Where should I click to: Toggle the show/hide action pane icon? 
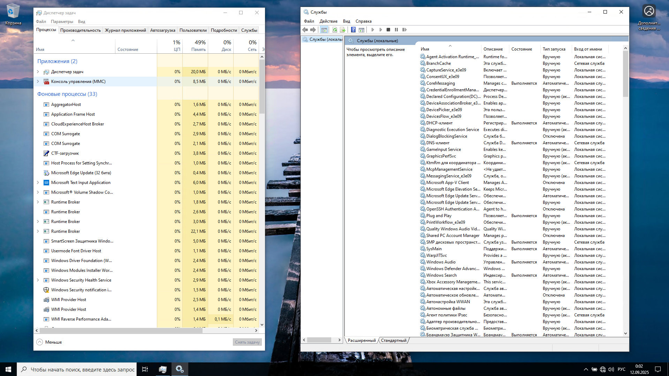tap(362, 30)
